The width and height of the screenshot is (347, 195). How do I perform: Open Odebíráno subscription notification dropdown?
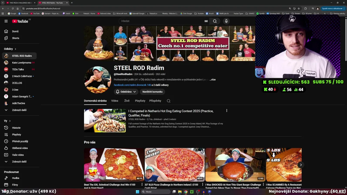coord(126,92)
